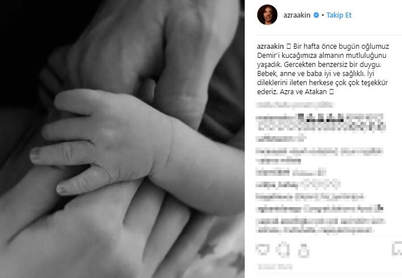
Task: Click the last two-line blurred comment
Action: click(x=320, y=225)
